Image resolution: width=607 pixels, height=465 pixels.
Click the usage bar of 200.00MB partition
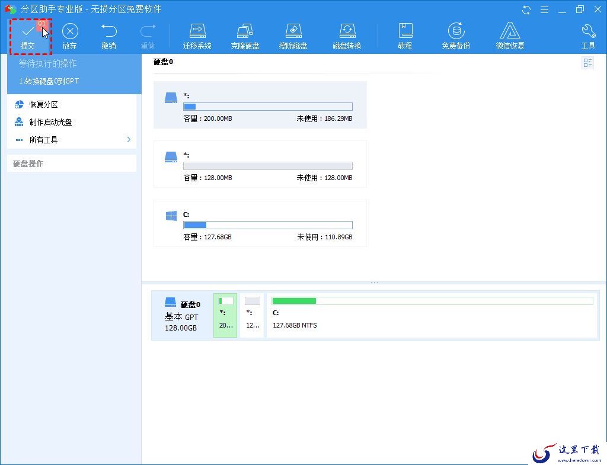point(268,107)
